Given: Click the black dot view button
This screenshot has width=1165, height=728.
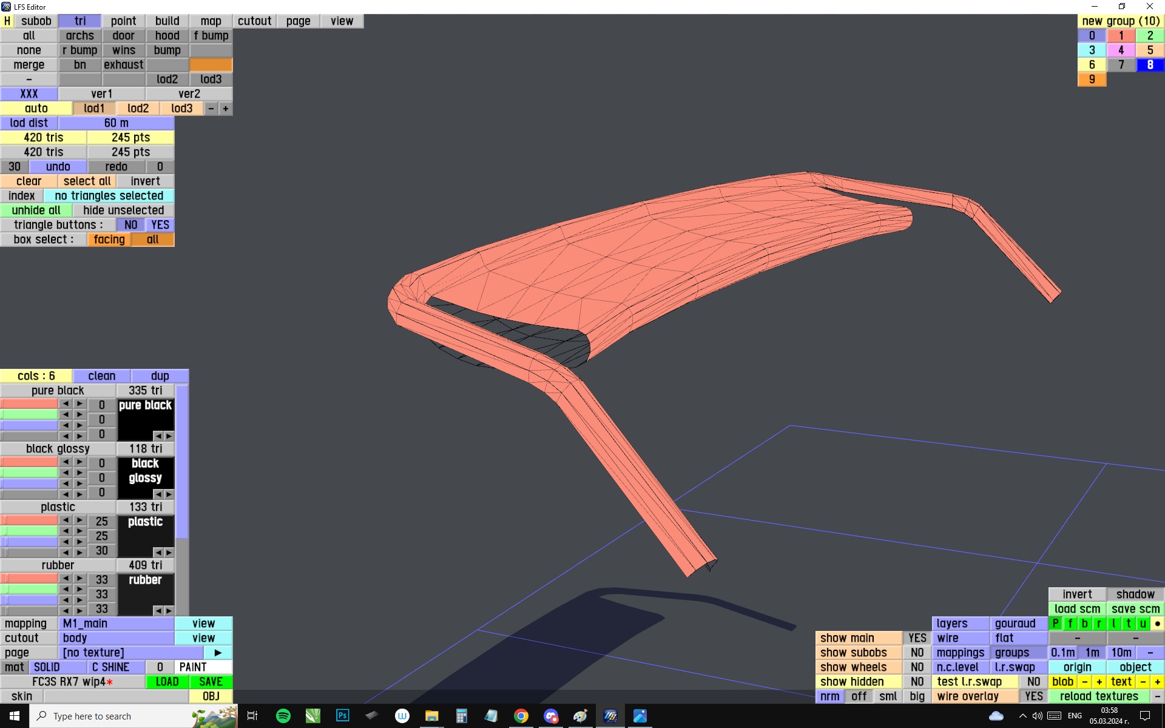Looking at the screenshot, I should 1157,624.
